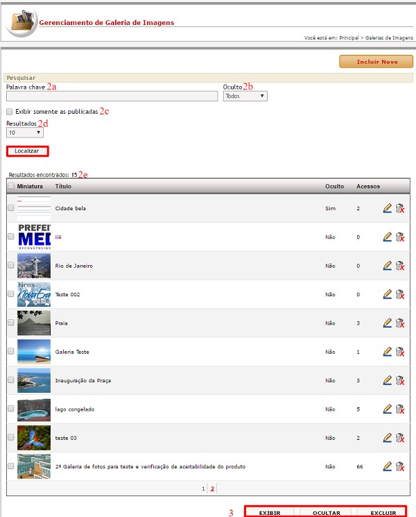Delete the Praia gallery
Screen dimensions: 416x517
point(400,323)
